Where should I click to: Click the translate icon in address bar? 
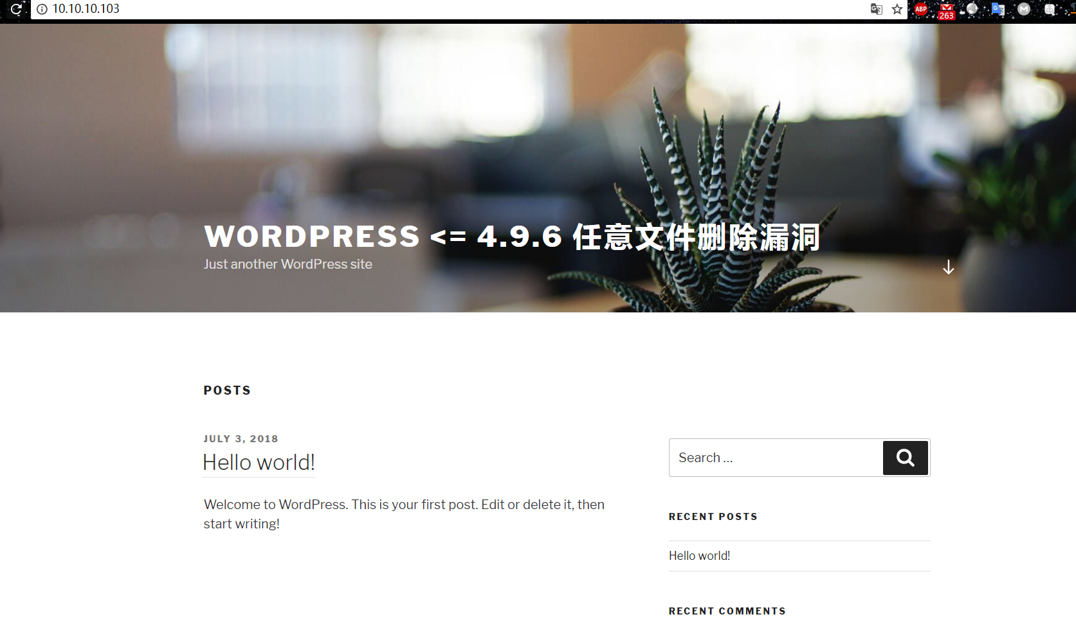tap(876, 9)
